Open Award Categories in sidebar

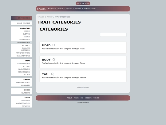23,82
